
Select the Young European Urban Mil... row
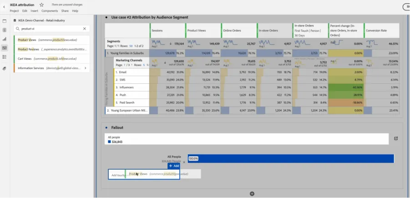click(x=127, y=110)
